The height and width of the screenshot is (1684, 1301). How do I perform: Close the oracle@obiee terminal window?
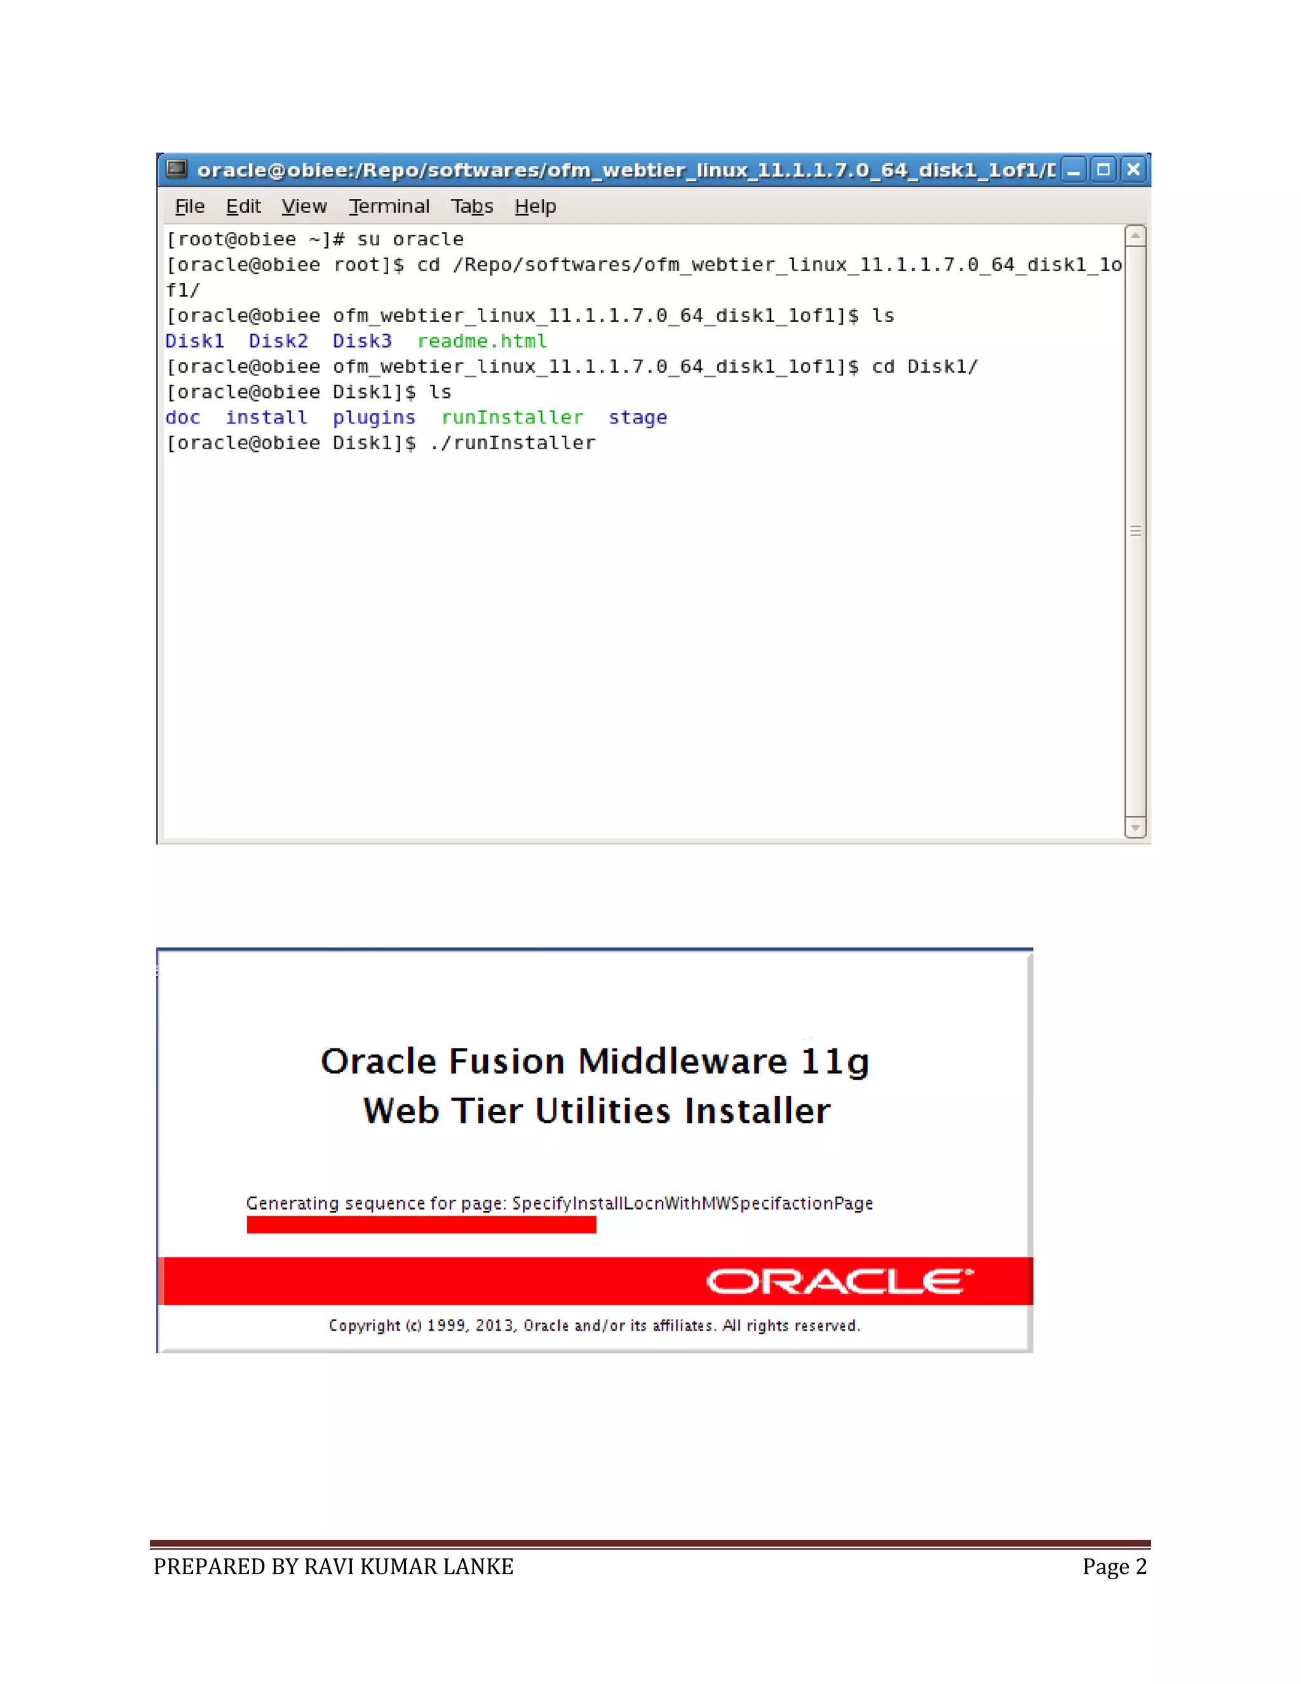click(1133, 170)
